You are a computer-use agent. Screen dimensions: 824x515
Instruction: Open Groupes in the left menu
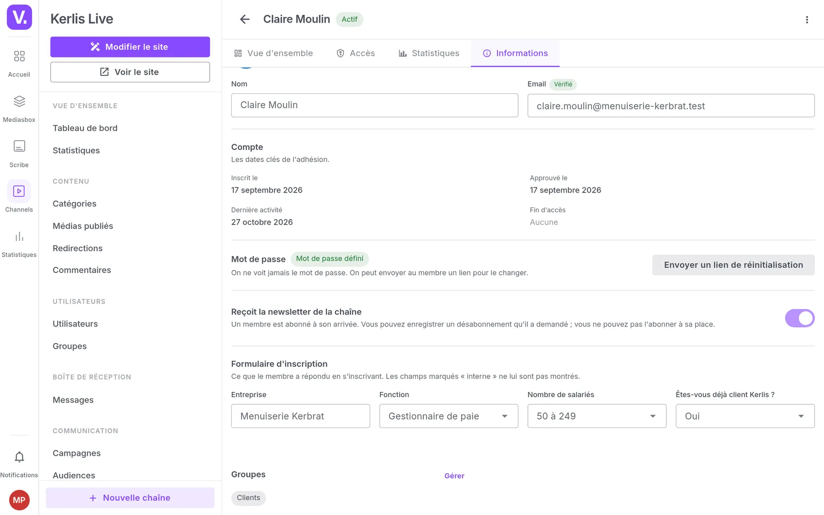[x=70, y=346]
